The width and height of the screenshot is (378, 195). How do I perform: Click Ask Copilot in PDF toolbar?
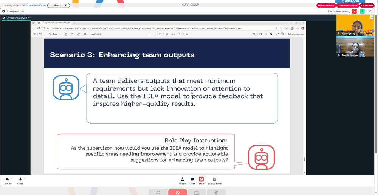point(96,34)
